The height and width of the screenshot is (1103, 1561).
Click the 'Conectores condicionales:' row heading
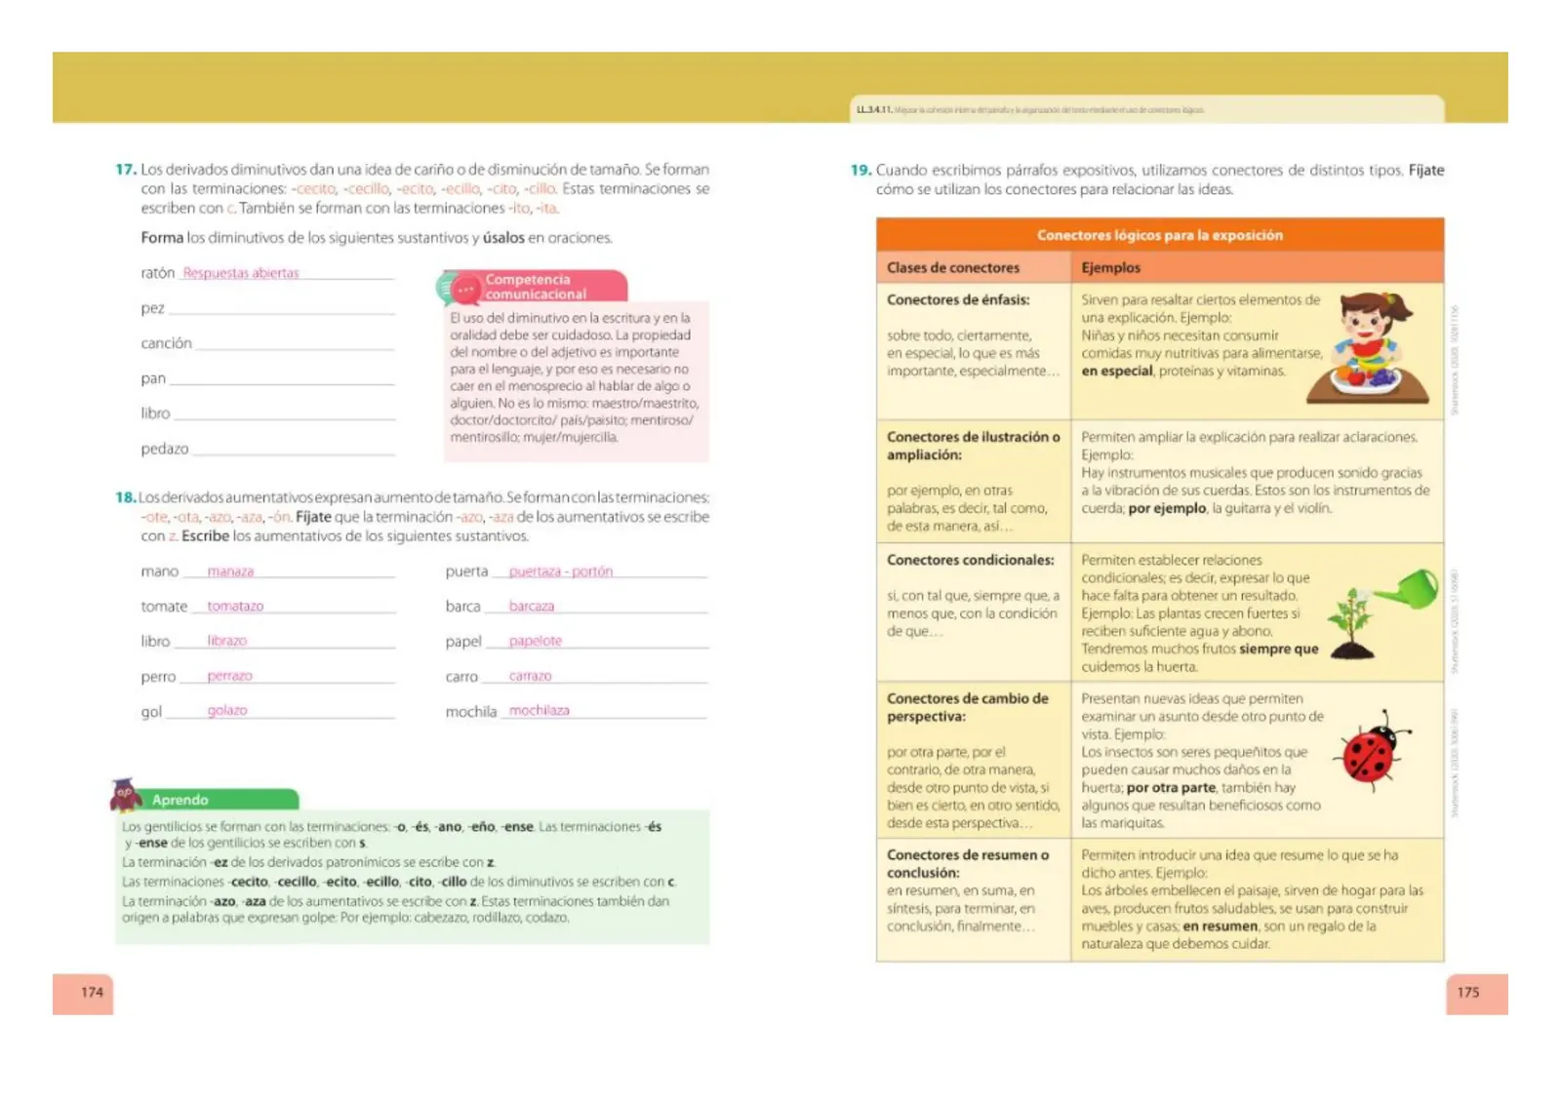[971, 560]
